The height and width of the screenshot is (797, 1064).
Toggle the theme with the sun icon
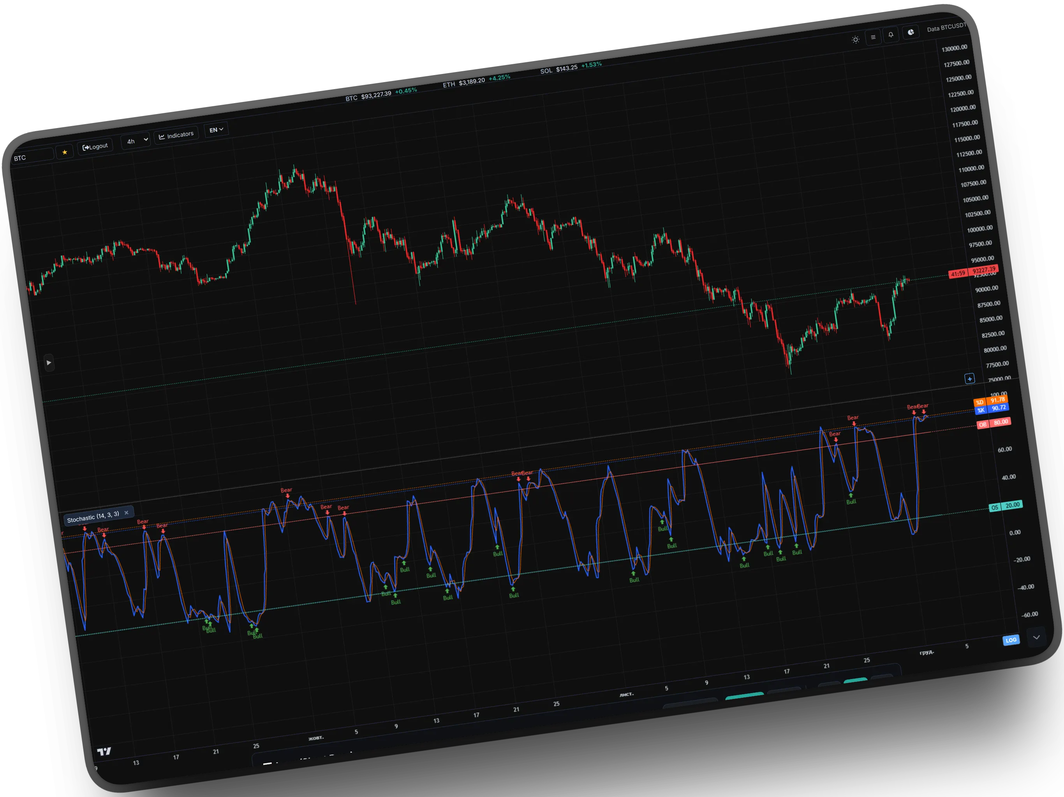[856, 40]
